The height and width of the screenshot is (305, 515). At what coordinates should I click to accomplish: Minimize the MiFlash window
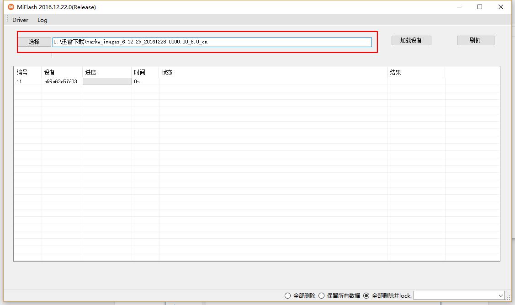pyautogui.click(x=459, y=7)
